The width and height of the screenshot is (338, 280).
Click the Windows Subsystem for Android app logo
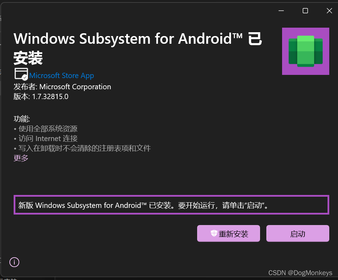tap(305, 51)
